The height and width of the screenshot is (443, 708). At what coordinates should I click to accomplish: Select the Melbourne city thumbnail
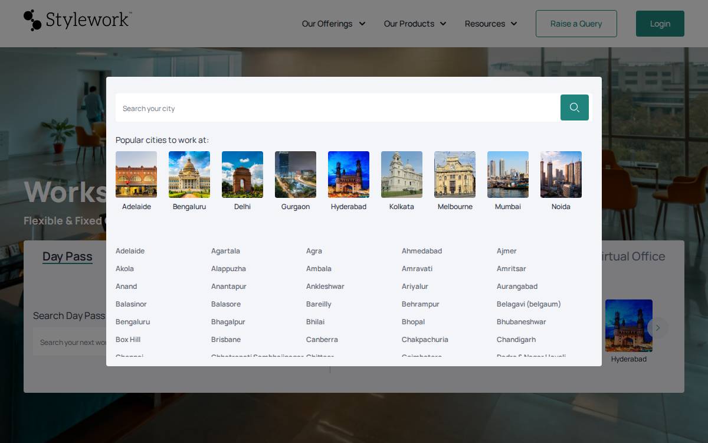click(x=455, y=174)
